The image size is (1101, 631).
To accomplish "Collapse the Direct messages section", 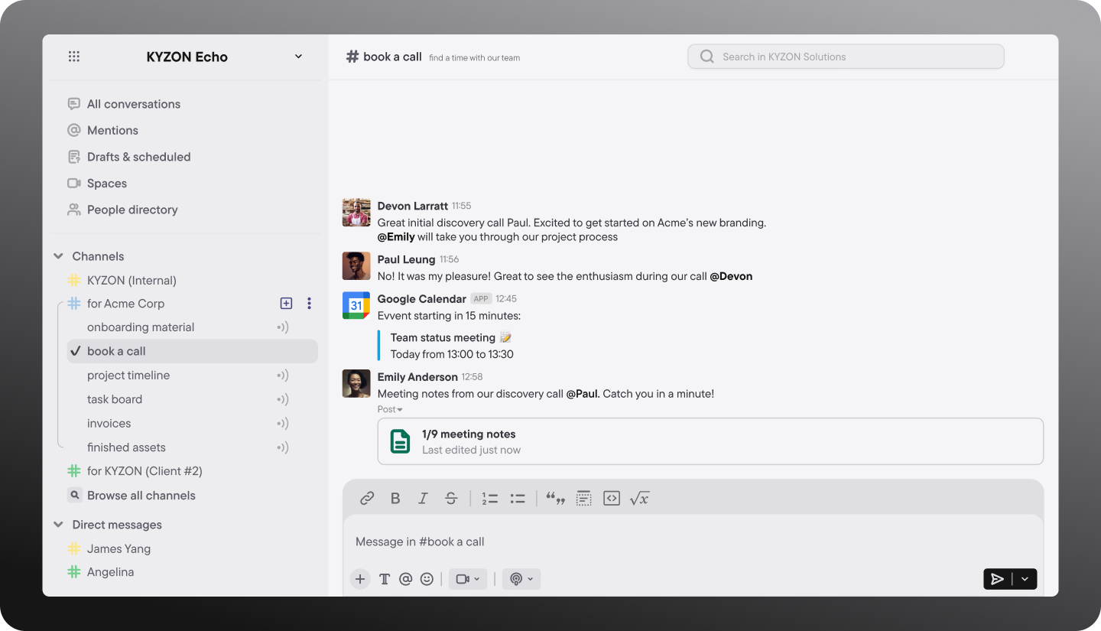I will tap(58, 525).
